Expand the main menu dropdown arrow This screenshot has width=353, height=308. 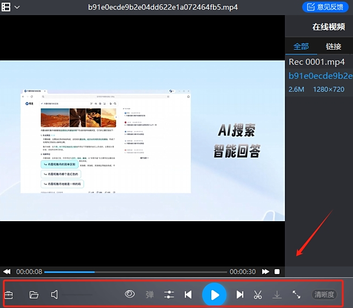[x=17, y=7]
